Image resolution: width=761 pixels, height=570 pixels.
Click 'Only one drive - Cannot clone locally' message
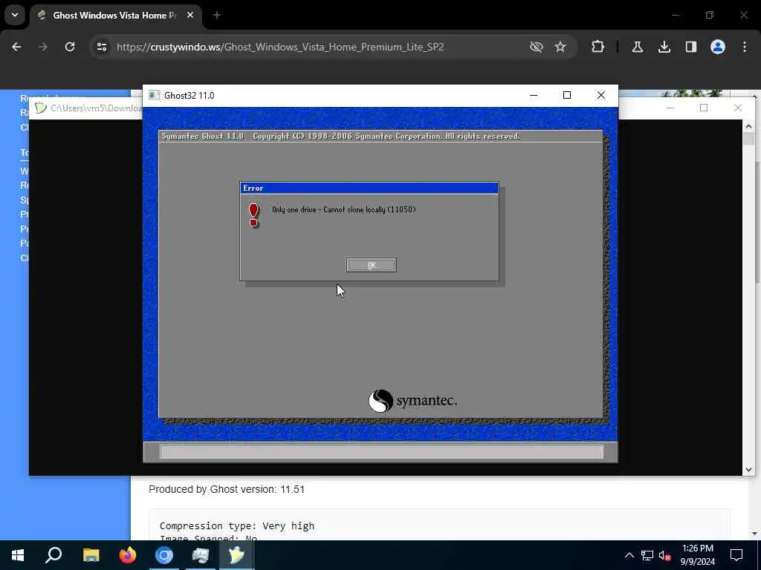(343, 210)
